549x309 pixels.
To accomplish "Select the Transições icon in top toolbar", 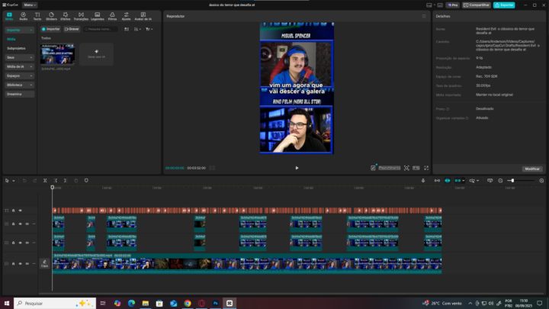I will coord(80,14).
